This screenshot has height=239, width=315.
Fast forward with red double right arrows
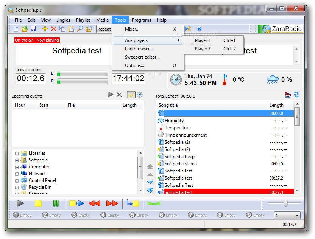point(112,203)
